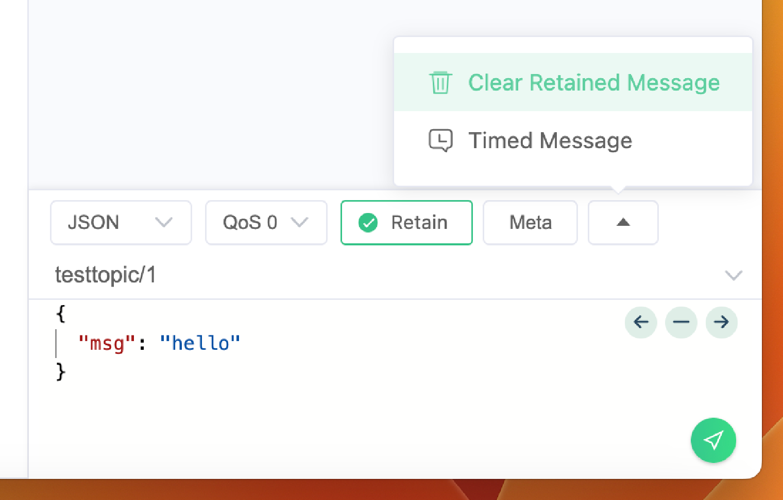Open the JSON payload format dropdown

(121, 222)
